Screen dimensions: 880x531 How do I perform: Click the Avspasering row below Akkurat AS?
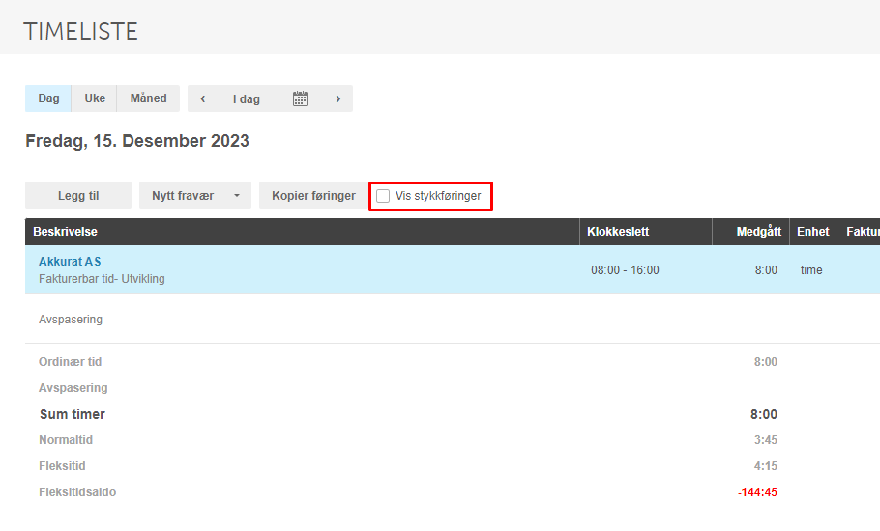pos(453,320)
